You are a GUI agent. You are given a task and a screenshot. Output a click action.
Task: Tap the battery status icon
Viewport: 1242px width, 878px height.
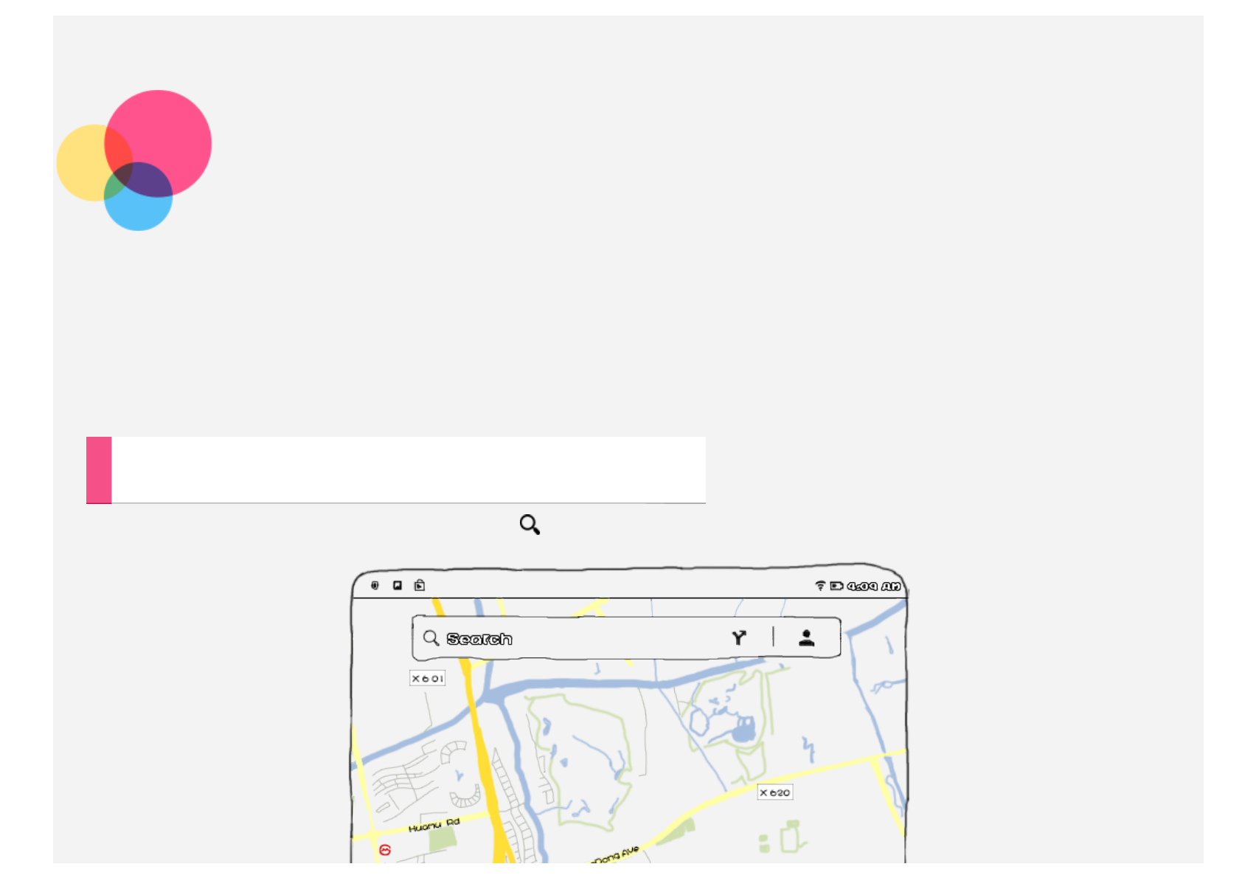836,586
